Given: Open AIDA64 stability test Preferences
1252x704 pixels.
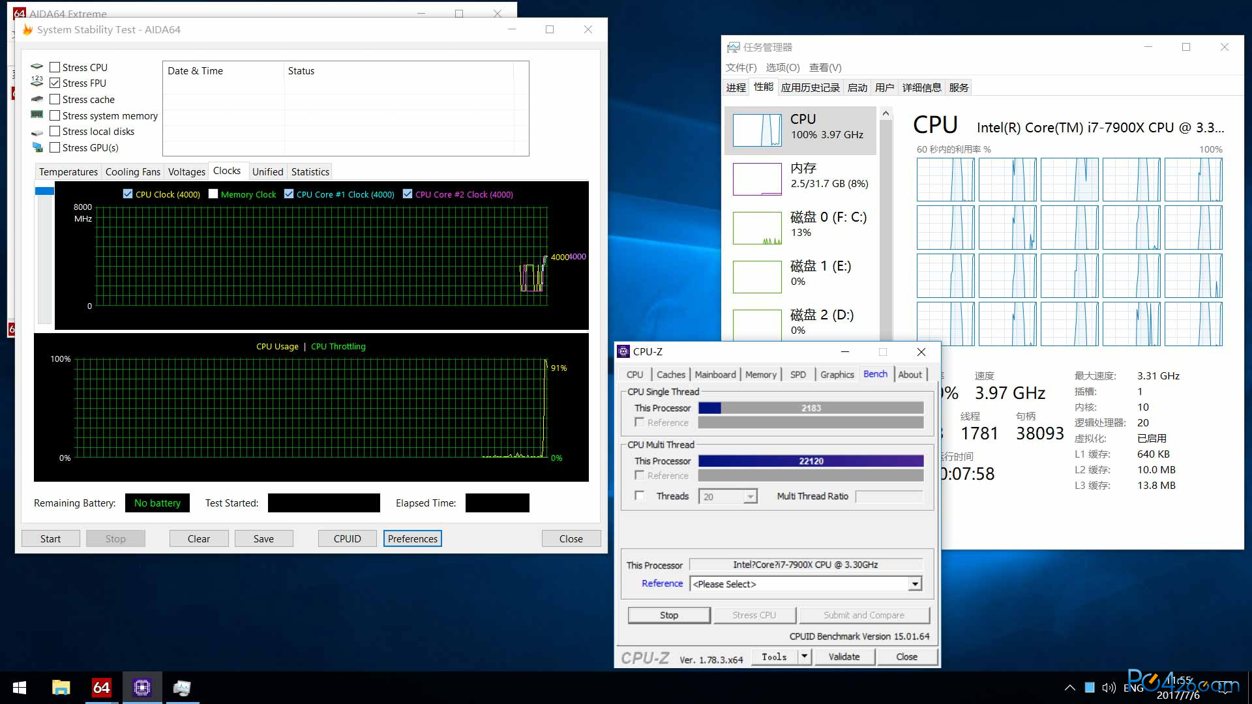Looking at the screenshot, I should [412, 538].
